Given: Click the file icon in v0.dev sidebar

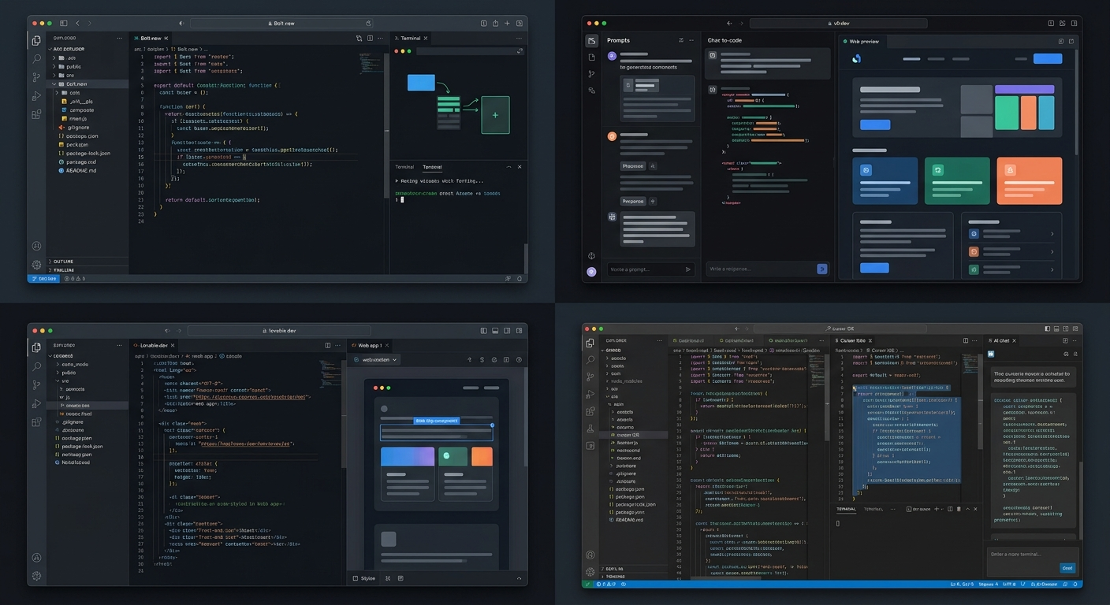Looking at the screenshot, I should (592, 58).
